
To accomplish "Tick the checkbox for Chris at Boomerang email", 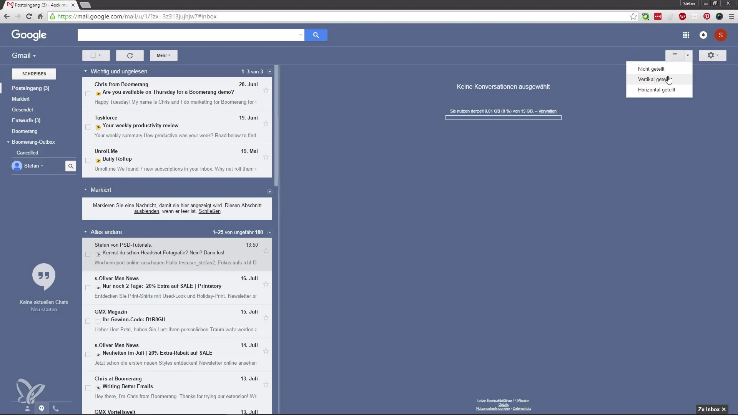I will [x=88, y=388].
